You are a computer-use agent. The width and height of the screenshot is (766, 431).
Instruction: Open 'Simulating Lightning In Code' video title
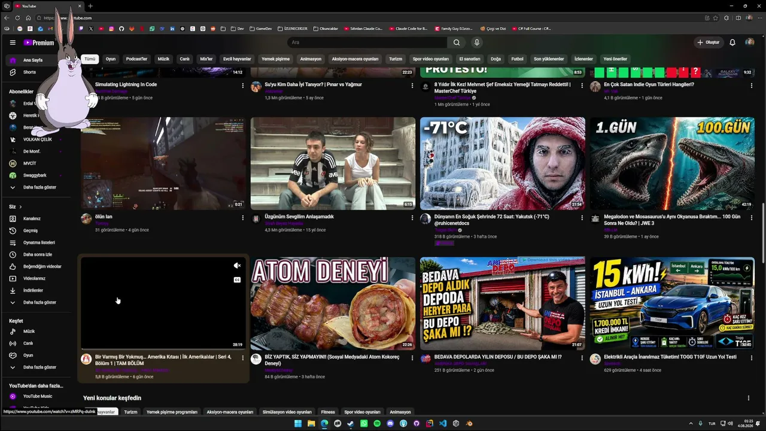(x=126, y=84)
